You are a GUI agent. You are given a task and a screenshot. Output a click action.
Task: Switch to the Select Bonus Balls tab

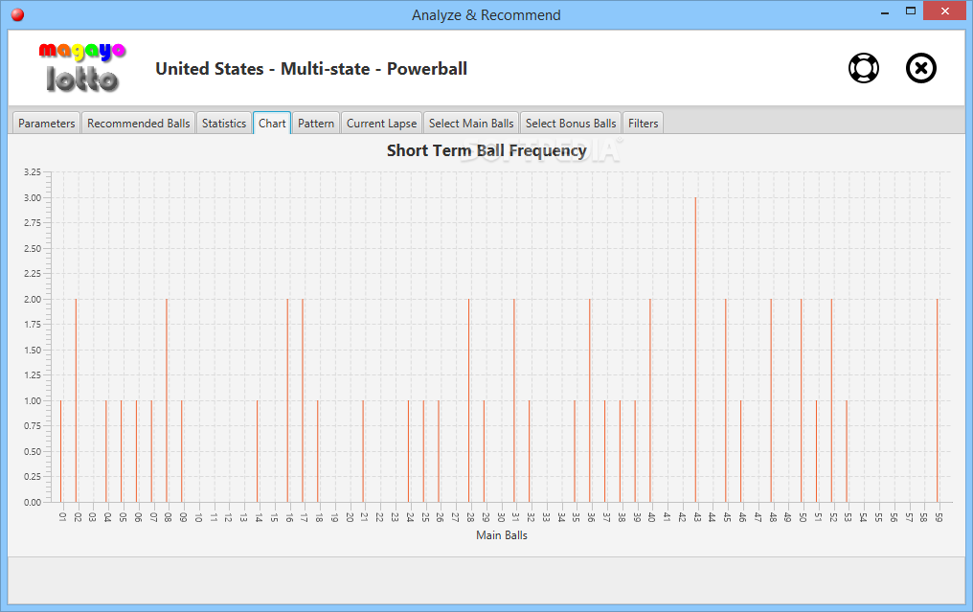coord(571,123)
